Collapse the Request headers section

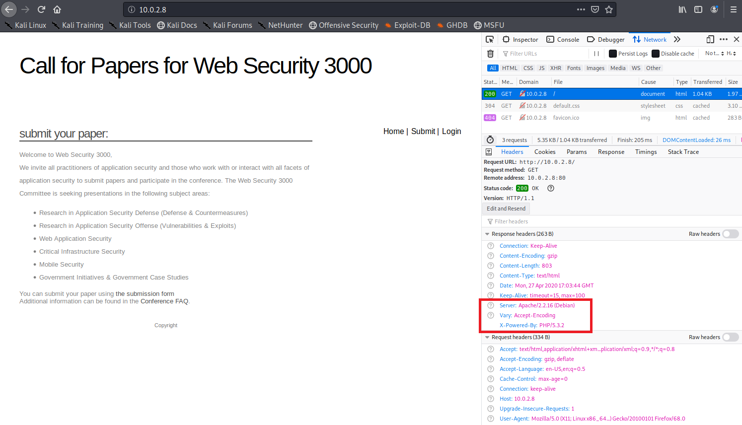pyautogui.click(x=487, y=337)
